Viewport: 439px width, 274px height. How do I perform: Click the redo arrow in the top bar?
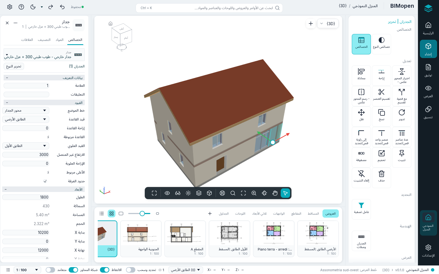coord(51,7)
